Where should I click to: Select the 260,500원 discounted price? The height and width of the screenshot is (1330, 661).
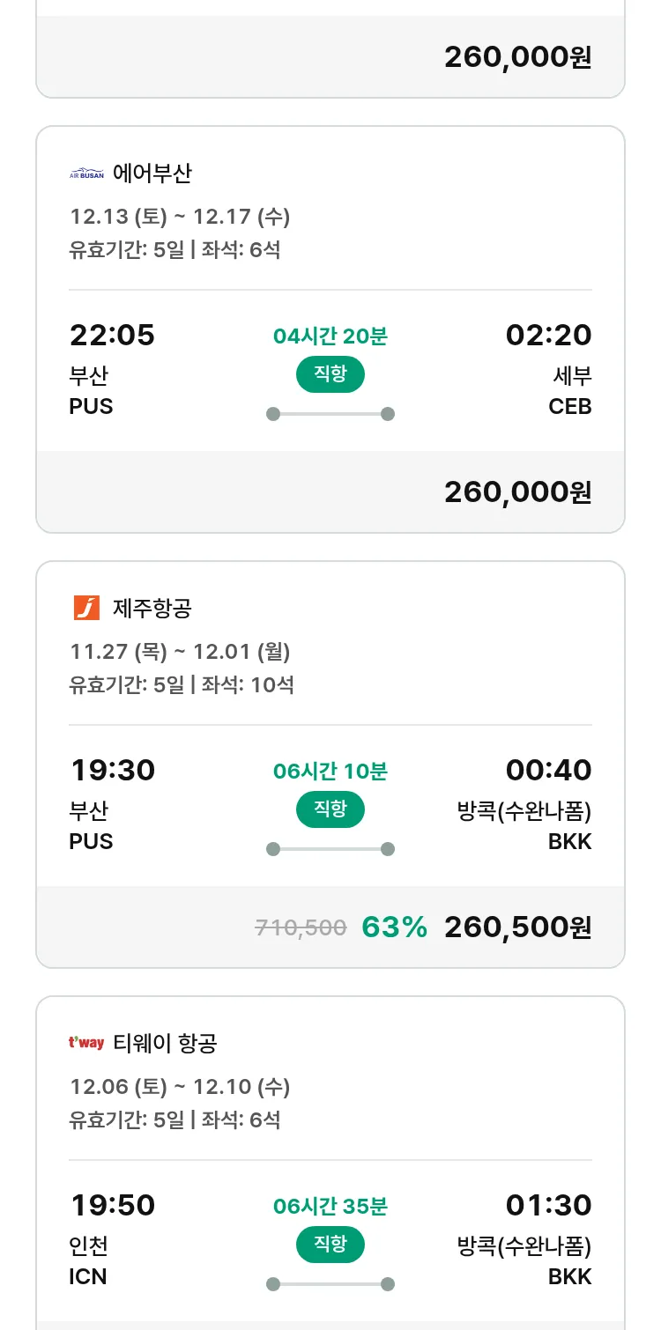[x=517, y=927]
